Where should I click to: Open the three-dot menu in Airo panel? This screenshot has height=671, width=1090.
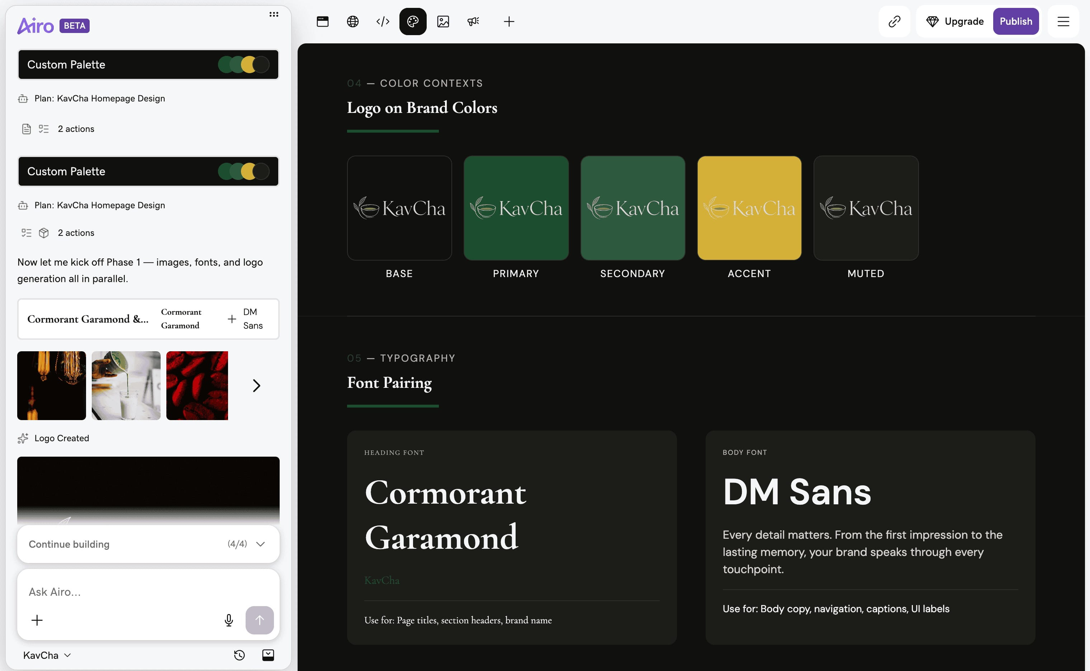point(274,14)
